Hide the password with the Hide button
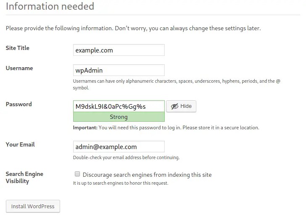 coord(181,106)
